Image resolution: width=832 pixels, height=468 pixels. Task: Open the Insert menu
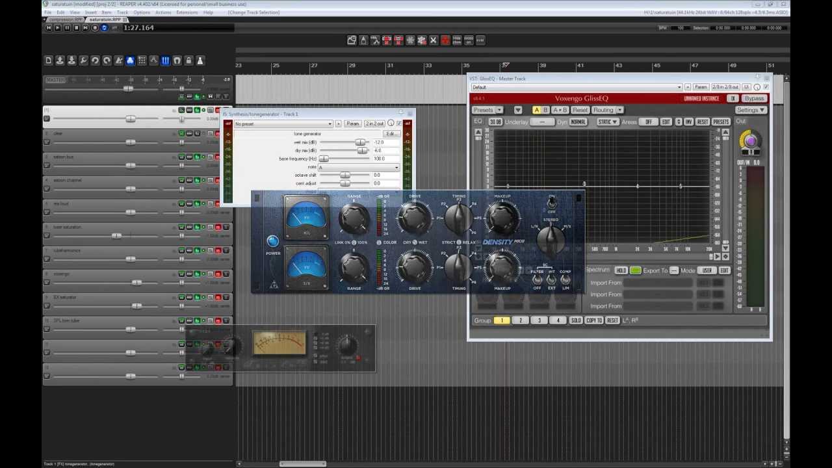(x=91, y=12)
